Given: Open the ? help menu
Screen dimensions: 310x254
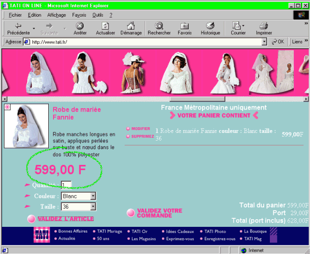Looking at the screenshot, I should 111,15.
